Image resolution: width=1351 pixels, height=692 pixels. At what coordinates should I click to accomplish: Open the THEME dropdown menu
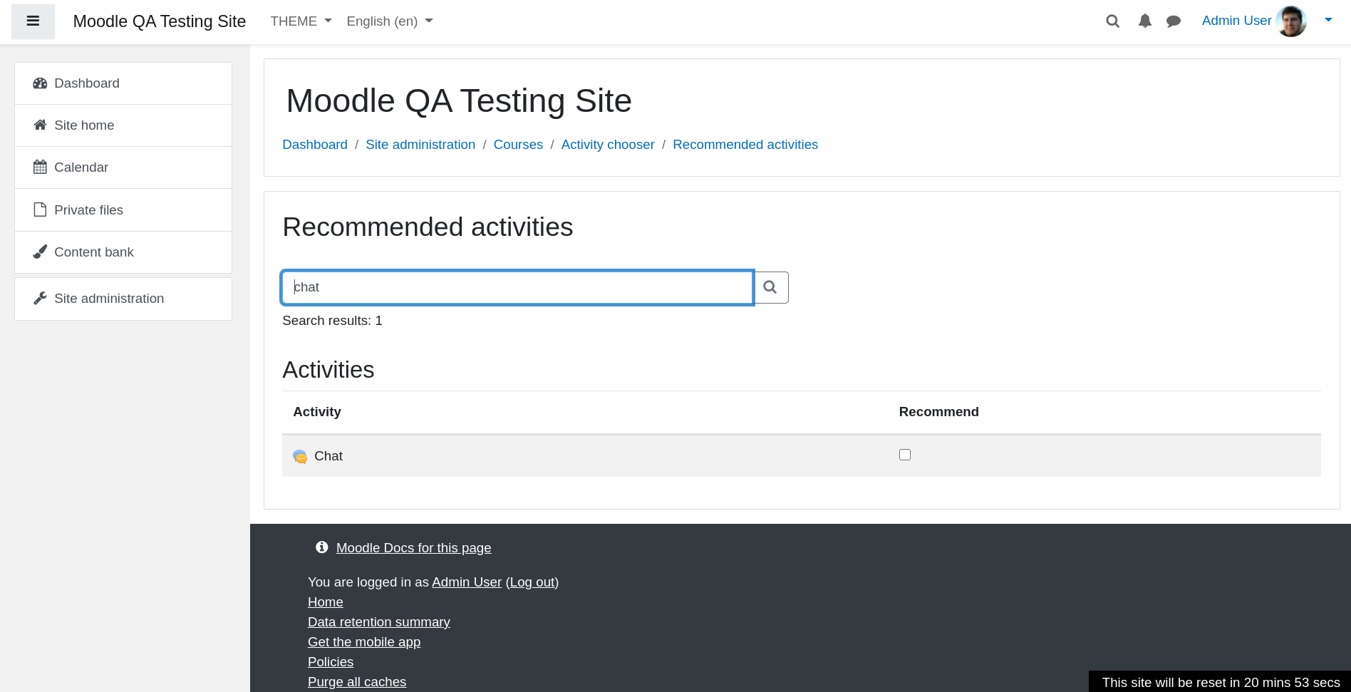(301, 21)
